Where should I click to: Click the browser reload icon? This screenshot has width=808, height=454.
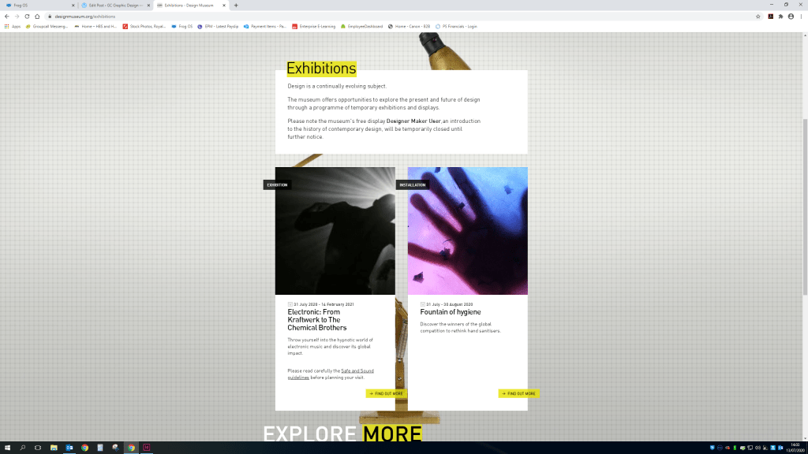(x=27, y=16)
